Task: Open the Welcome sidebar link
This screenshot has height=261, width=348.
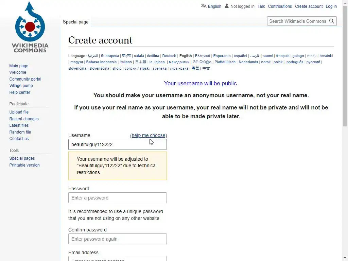Action: [x=18, y=72]
